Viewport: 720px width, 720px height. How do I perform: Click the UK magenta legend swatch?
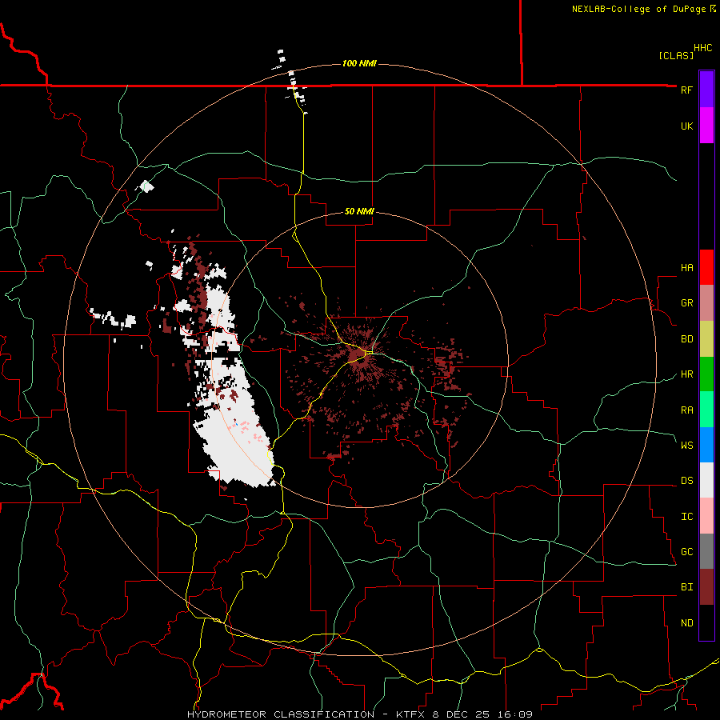[706, 126]
